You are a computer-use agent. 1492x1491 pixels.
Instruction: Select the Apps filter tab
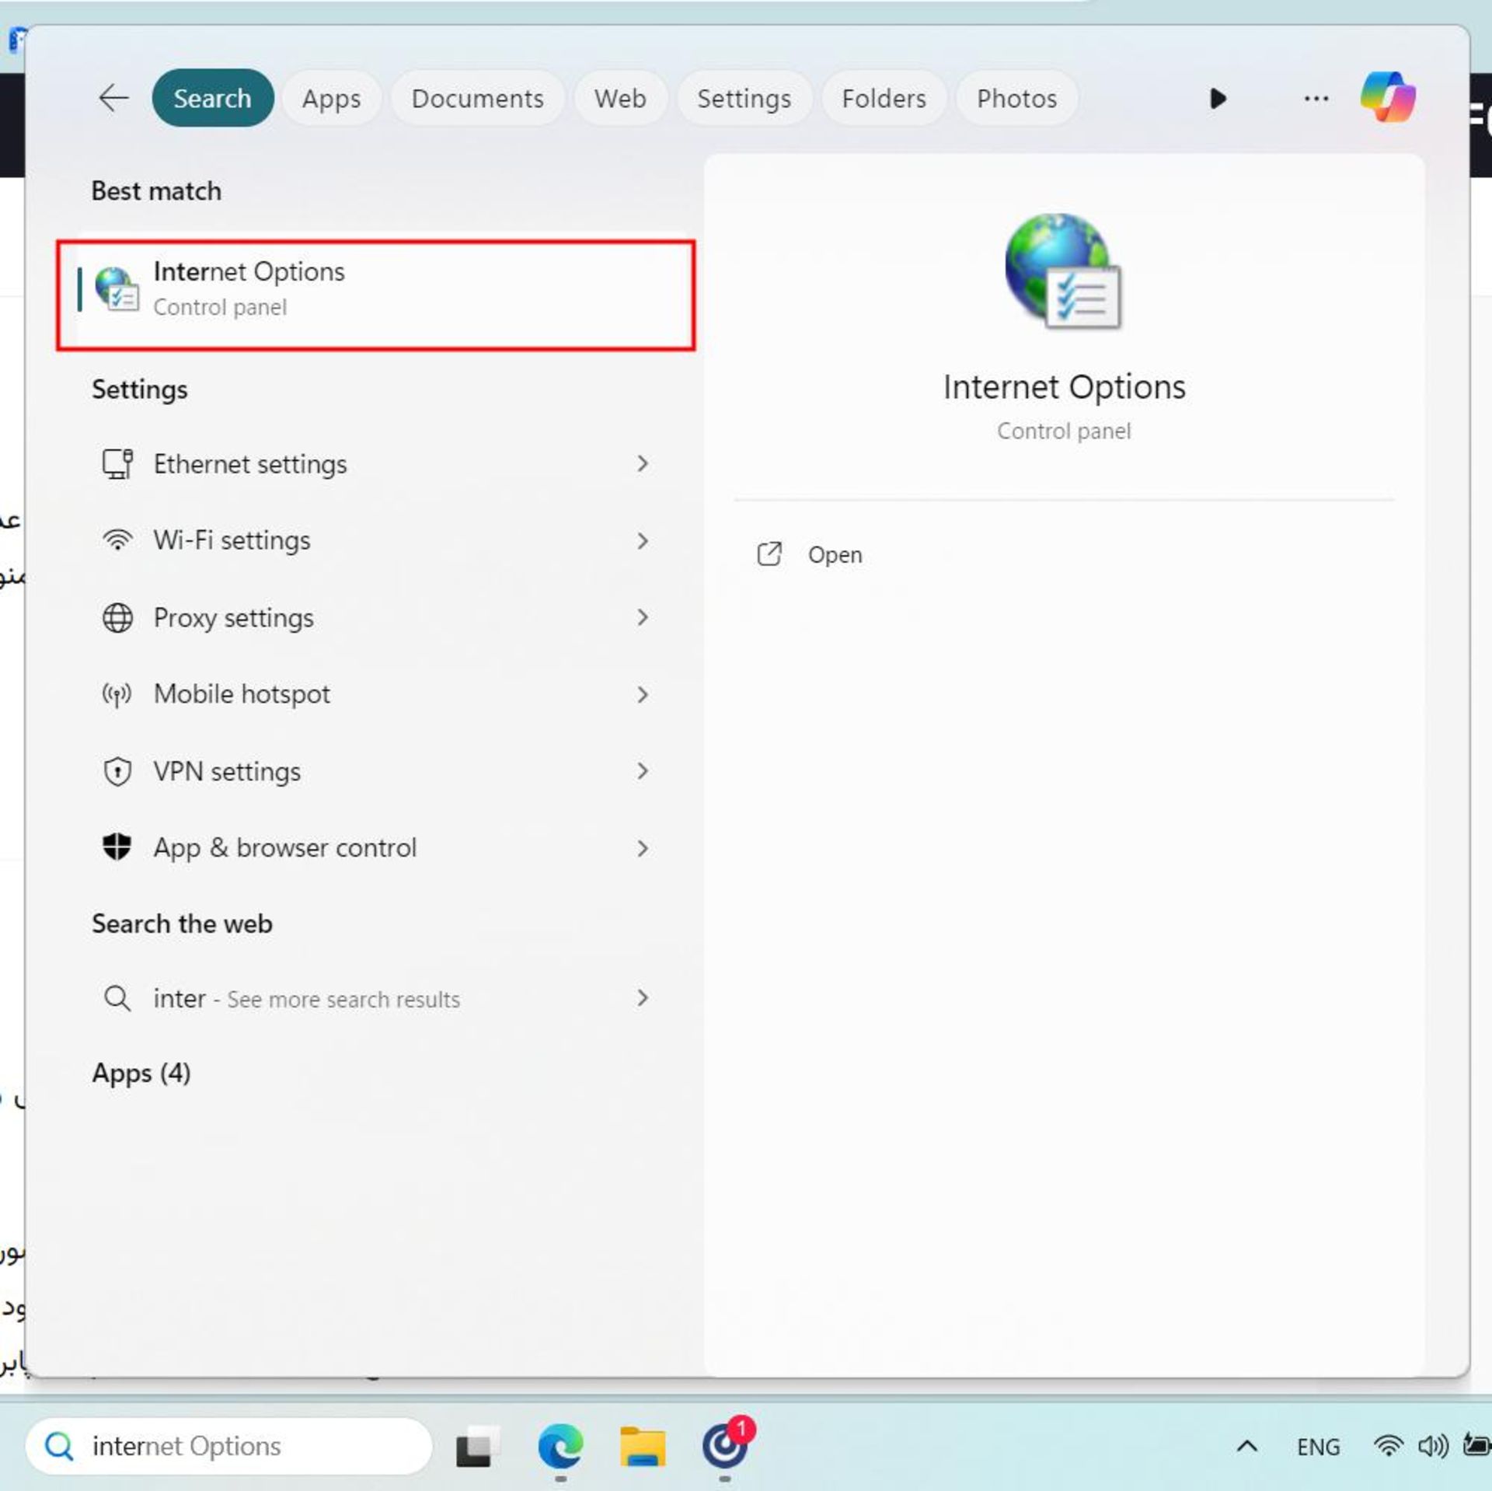pos(332,98)
